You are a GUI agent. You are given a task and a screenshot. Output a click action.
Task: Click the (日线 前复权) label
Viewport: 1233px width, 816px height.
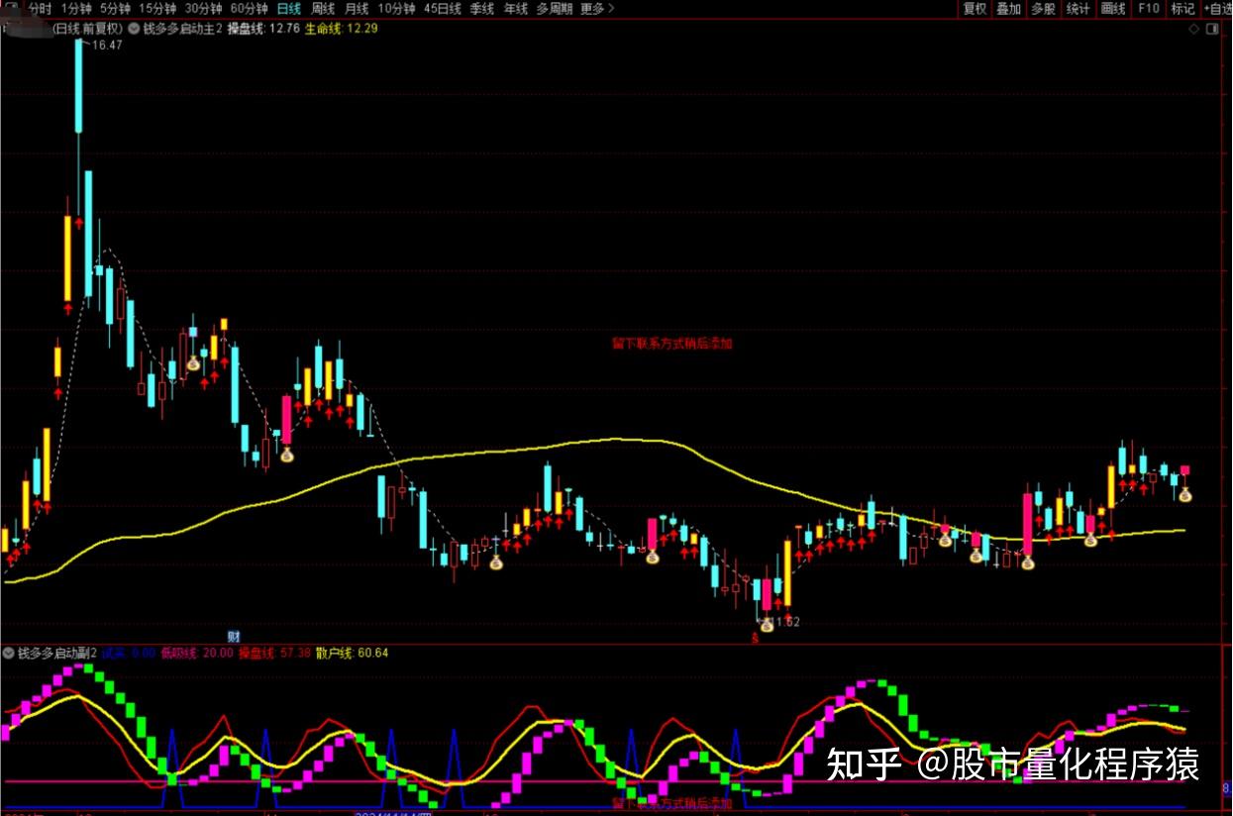(87, 29)
